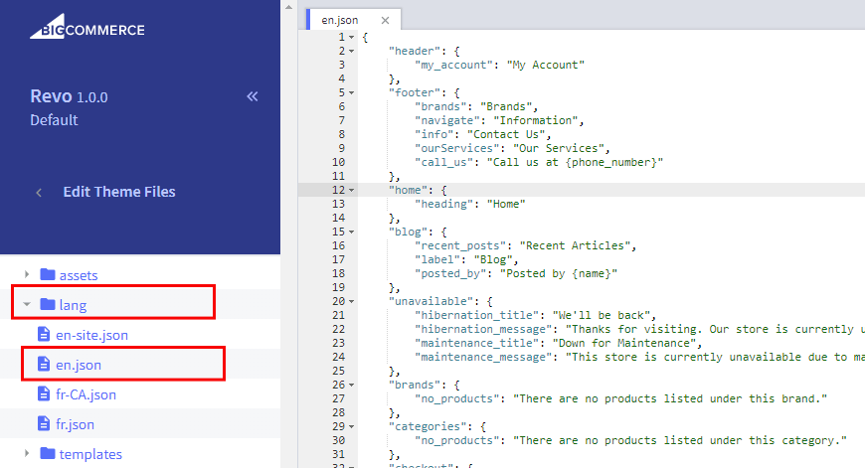Screen dimensions: 865x468
Task: Click the assets folder icon
Action: point(47,275)
